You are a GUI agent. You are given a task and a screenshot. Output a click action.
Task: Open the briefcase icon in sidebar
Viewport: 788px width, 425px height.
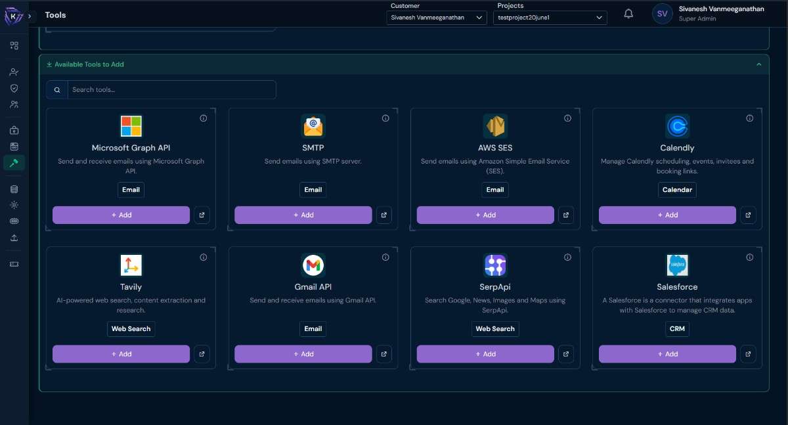pos(14,131)
